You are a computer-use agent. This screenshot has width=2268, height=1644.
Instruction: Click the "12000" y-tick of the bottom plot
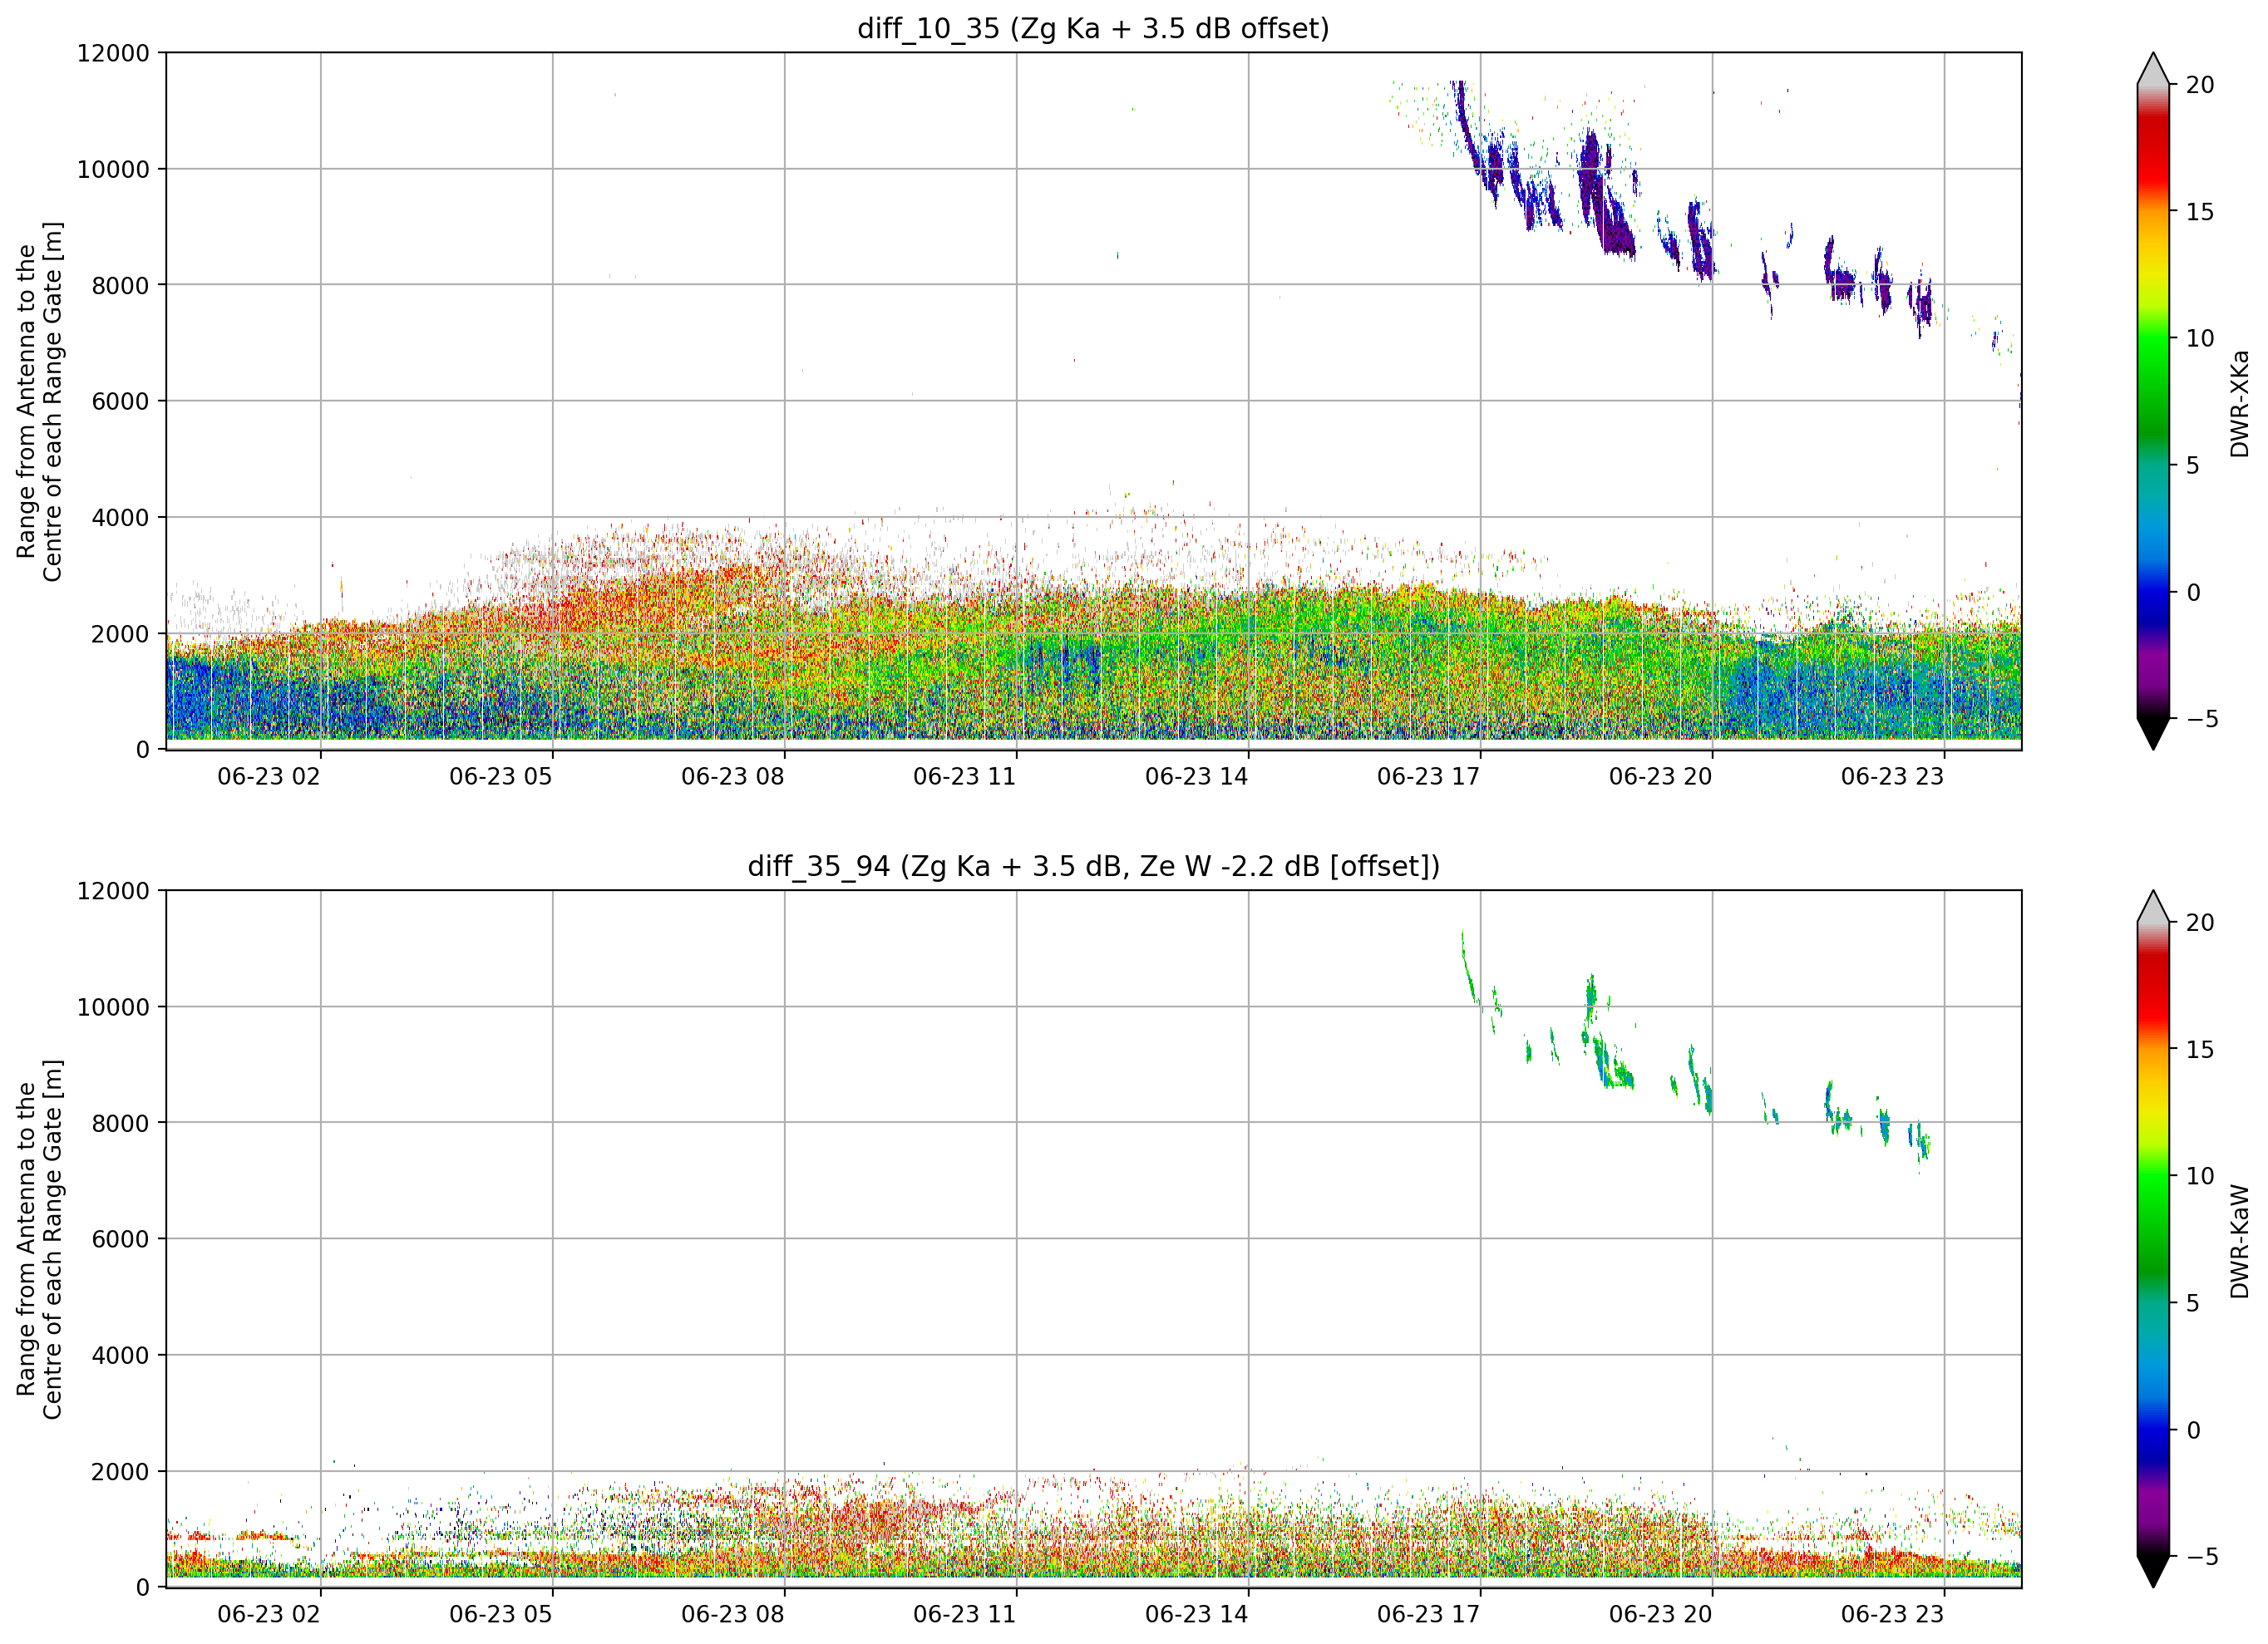(113, 891)
